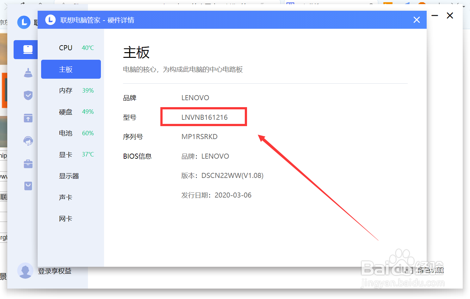Open the security shield section in sidebar
Viewport: 470px width, 299px height.
pos(28,95)
